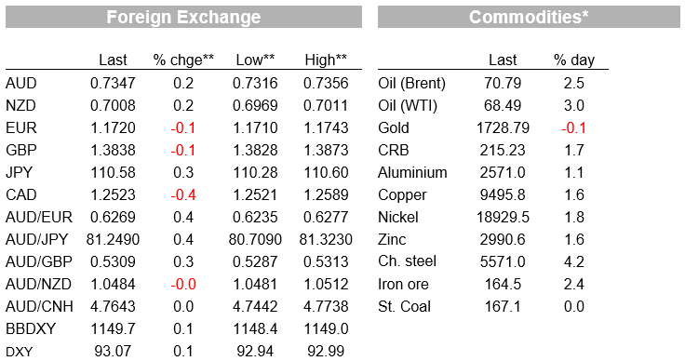Click the red -0.4 CAD change value
The width and height of the screenshot is (685, 361).
183,194
